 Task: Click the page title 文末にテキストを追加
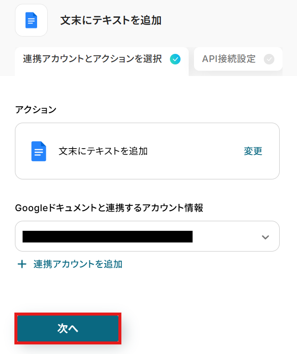(x=111, y=20)
